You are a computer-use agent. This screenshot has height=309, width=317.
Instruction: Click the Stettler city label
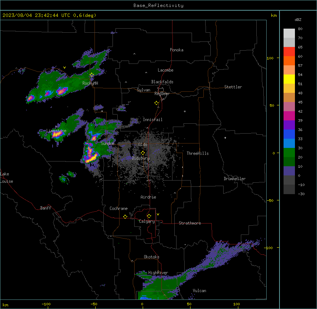233,87
